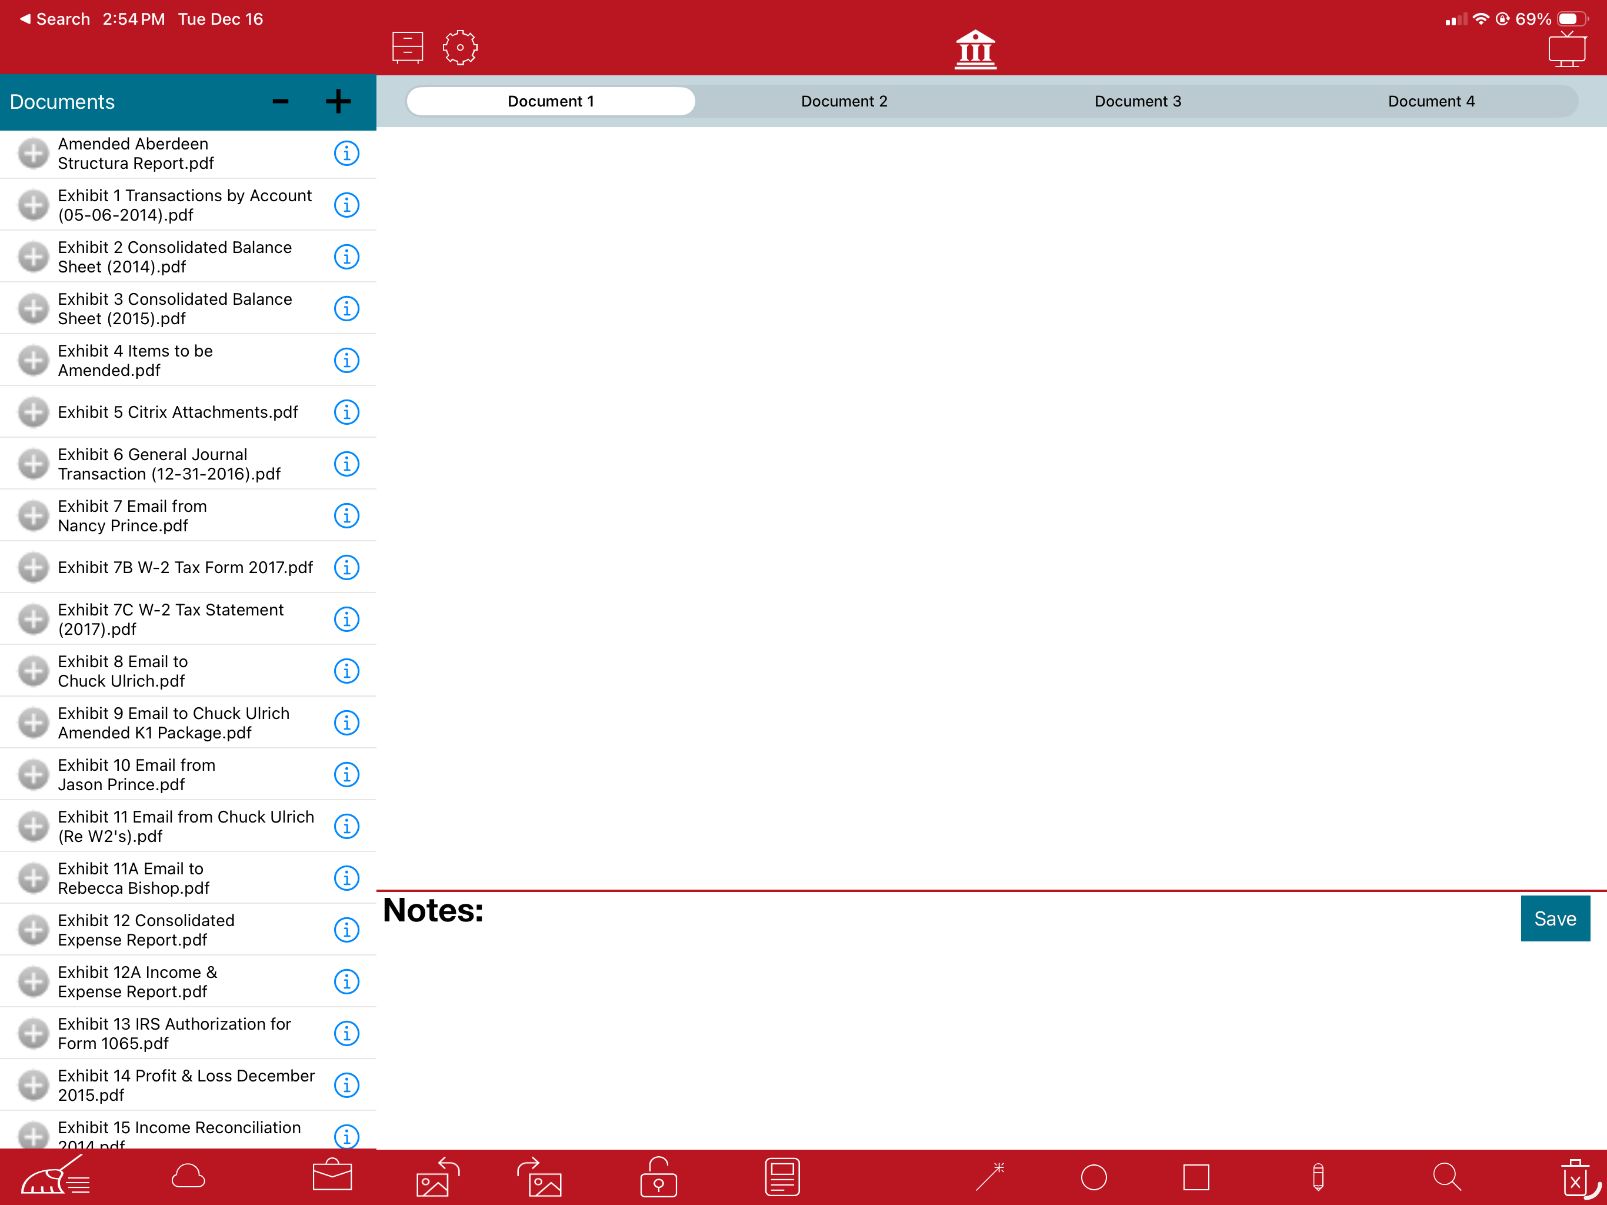Show info for Exhibit 12 Consolidated Expense Report.pdf

(x=346, y=930)
